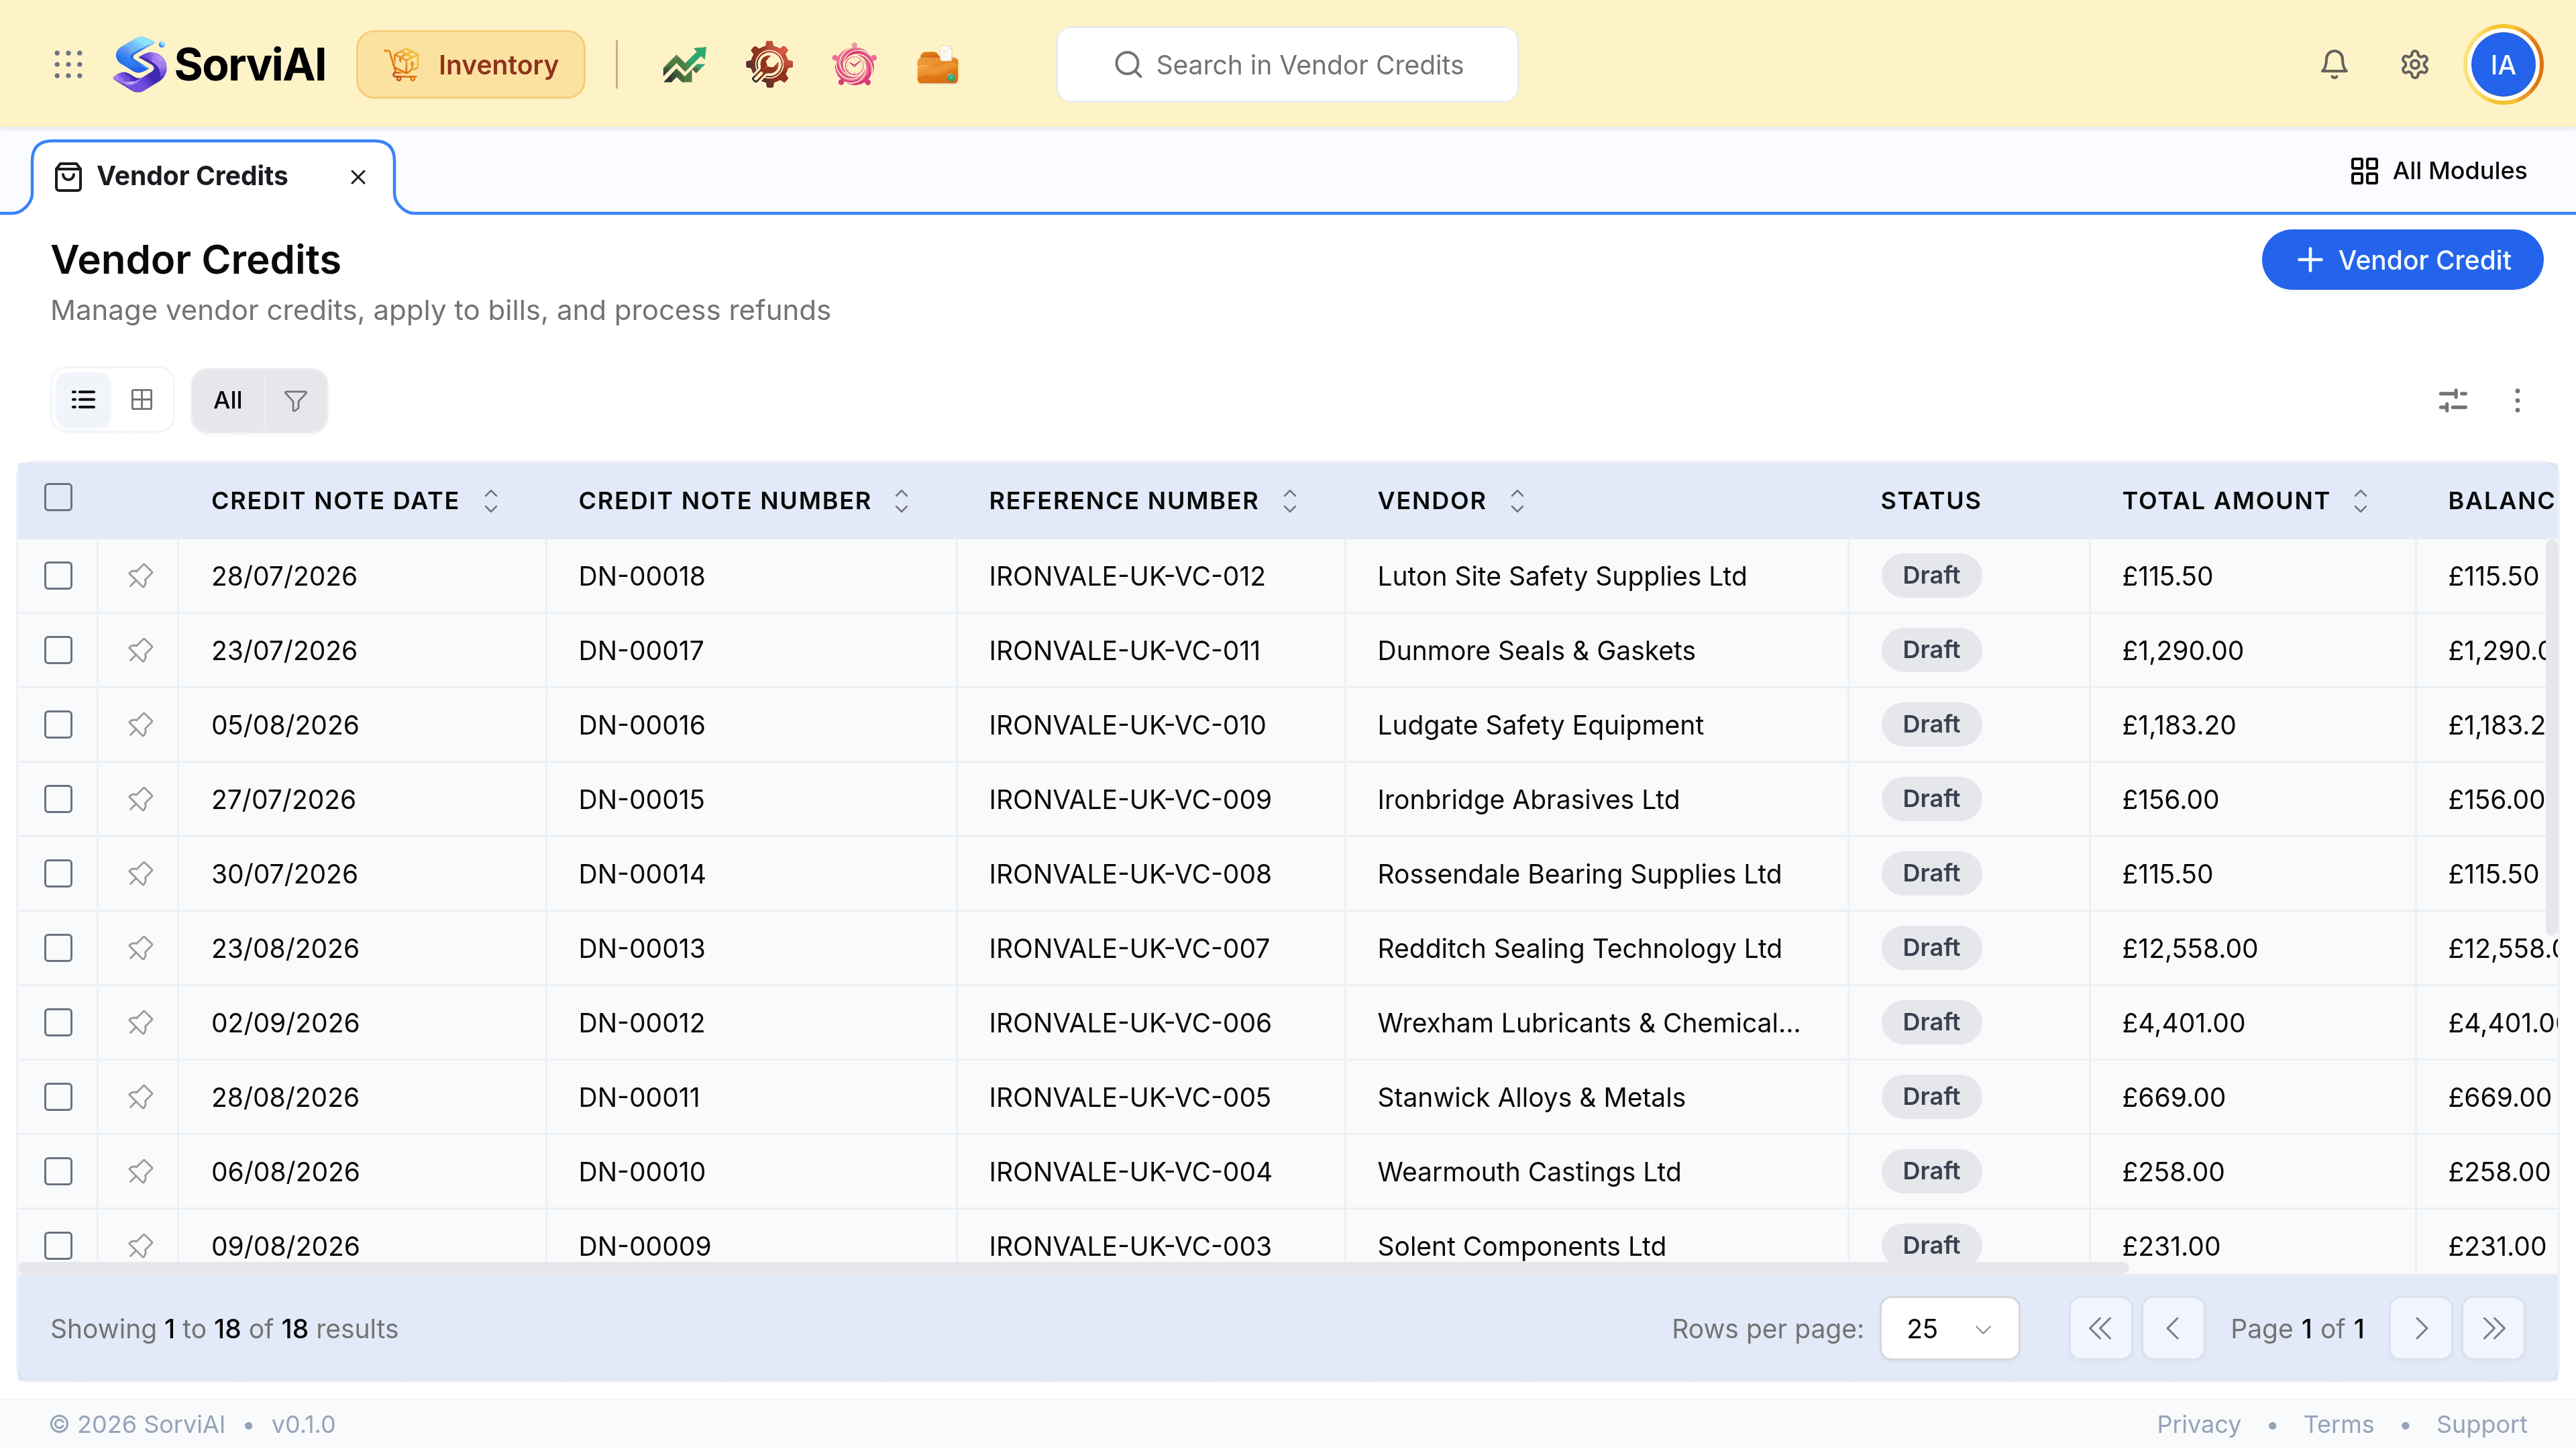Pin the DN-00010 row
The image size is (2576, 1449).
(140, 1172)
